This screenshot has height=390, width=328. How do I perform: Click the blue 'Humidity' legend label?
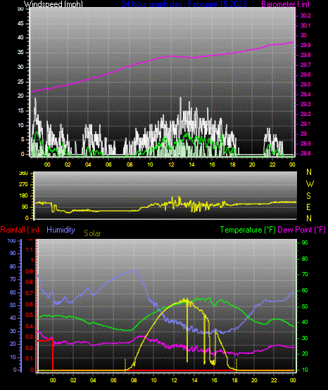(x=61, y=230)
